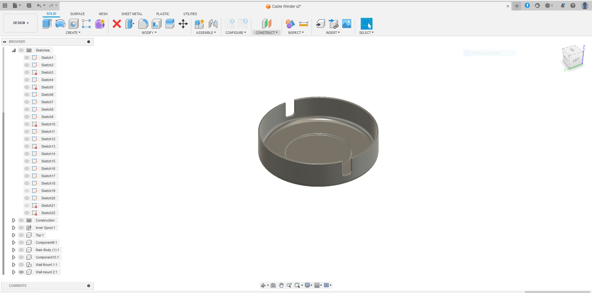592x293 pixels.
Task: Click the LEFT face of ViewCube
Action: pos(576,60)
